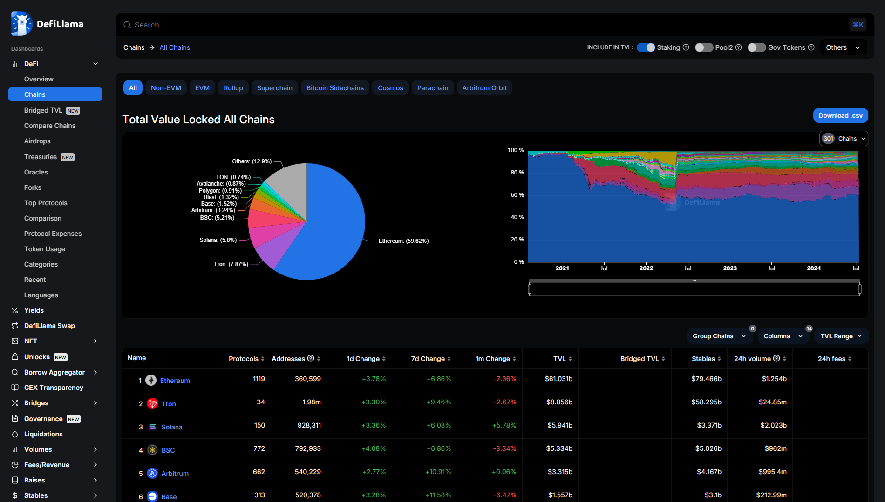Click the DeFi bar chart sidebar icon

point(15,64)
